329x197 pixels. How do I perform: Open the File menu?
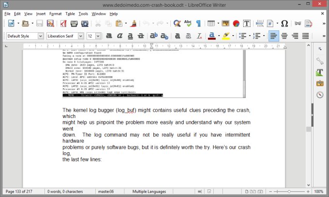point(7,14)
